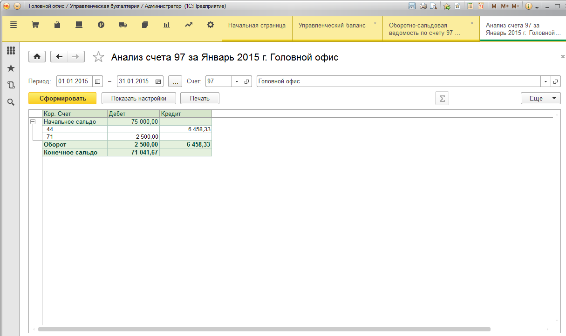The width and height of the screenshot is (566, 336).
Task: Select the Анализ счета 97 tab
Action: point(523,29)
